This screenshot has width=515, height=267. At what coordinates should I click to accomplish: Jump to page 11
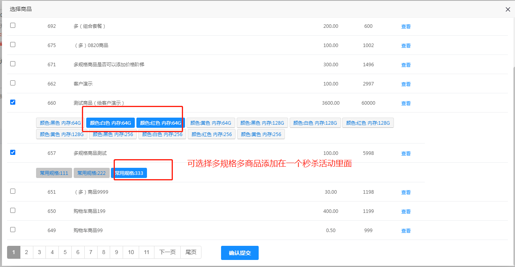click(x=146, y=252)
